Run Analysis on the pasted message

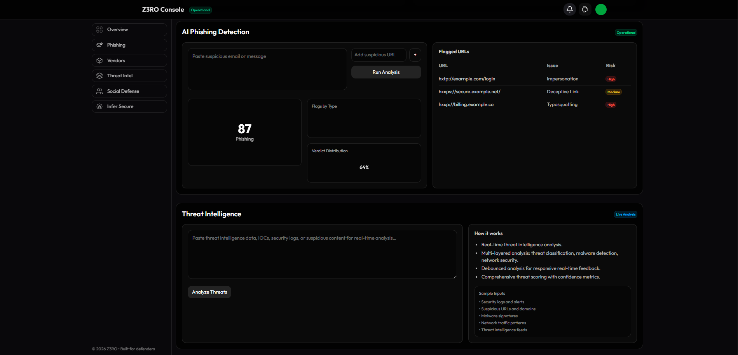click(386, 72)
